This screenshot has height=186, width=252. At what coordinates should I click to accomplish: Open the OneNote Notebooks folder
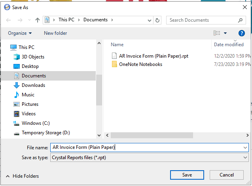[x=140, y=64]
